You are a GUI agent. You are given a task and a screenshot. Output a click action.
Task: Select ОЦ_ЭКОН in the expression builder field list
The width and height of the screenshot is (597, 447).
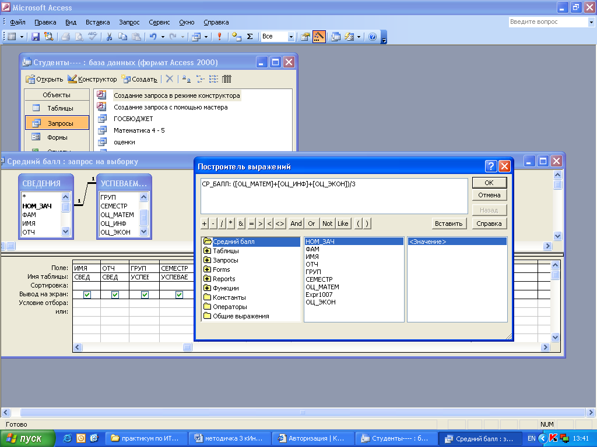click(321, 302)
